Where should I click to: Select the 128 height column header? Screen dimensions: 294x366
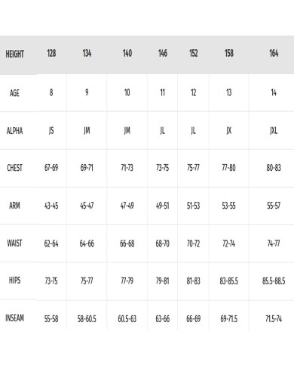tap(51, 53)
